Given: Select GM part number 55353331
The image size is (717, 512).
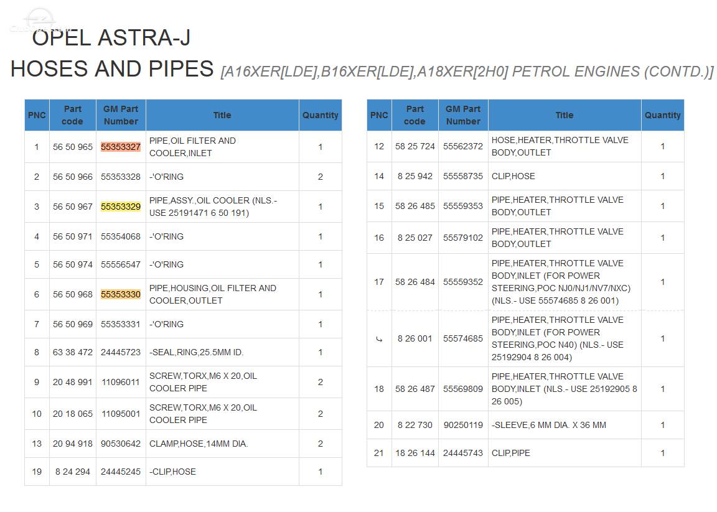Looking at the screenshot, I should point(121,324).
